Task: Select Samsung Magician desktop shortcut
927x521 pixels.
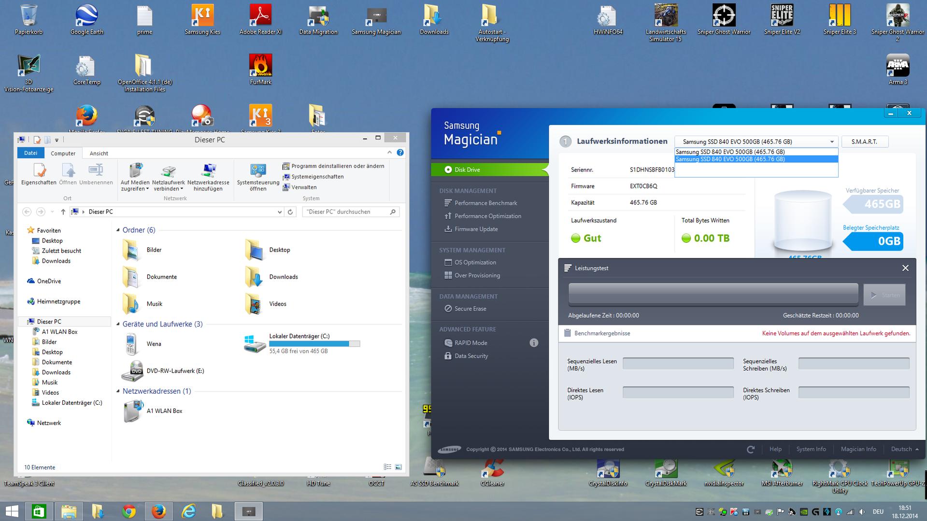Action: [x=376, y=20]
